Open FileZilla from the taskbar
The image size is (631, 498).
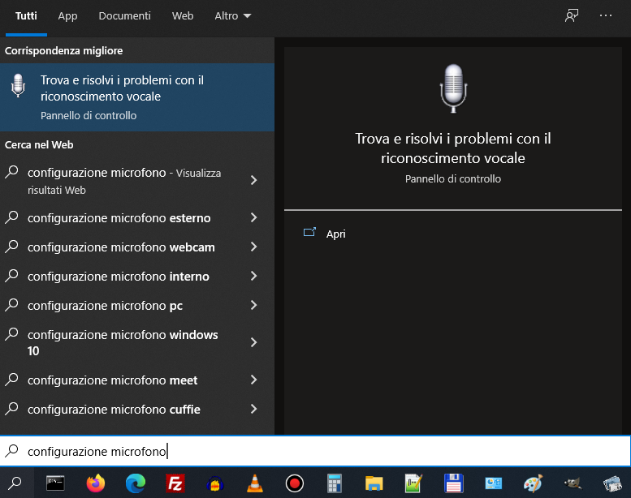175,483
